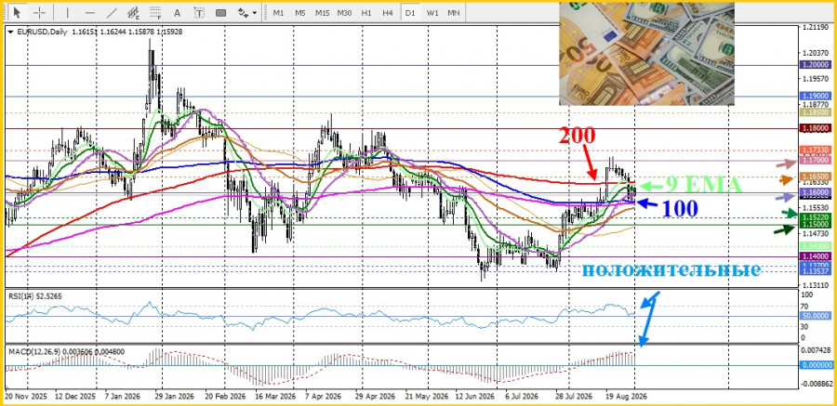Click the 1.18500 price level label
Image resolution: width=837 pixels, height=406 pixels.
814,112
